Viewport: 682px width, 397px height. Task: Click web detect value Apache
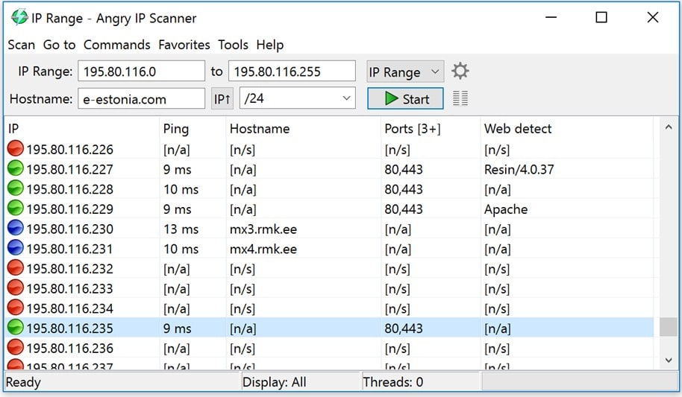click(506, 209)
